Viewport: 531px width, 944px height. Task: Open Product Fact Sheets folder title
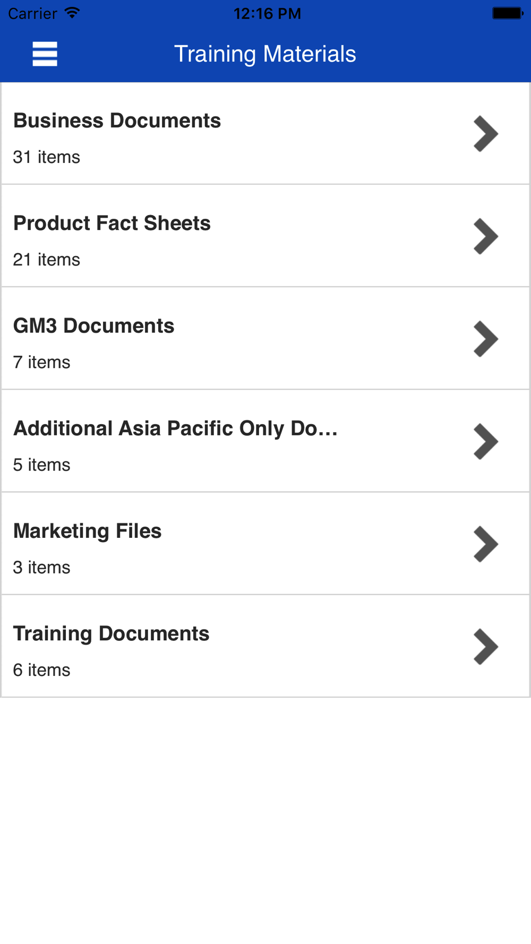112,223
